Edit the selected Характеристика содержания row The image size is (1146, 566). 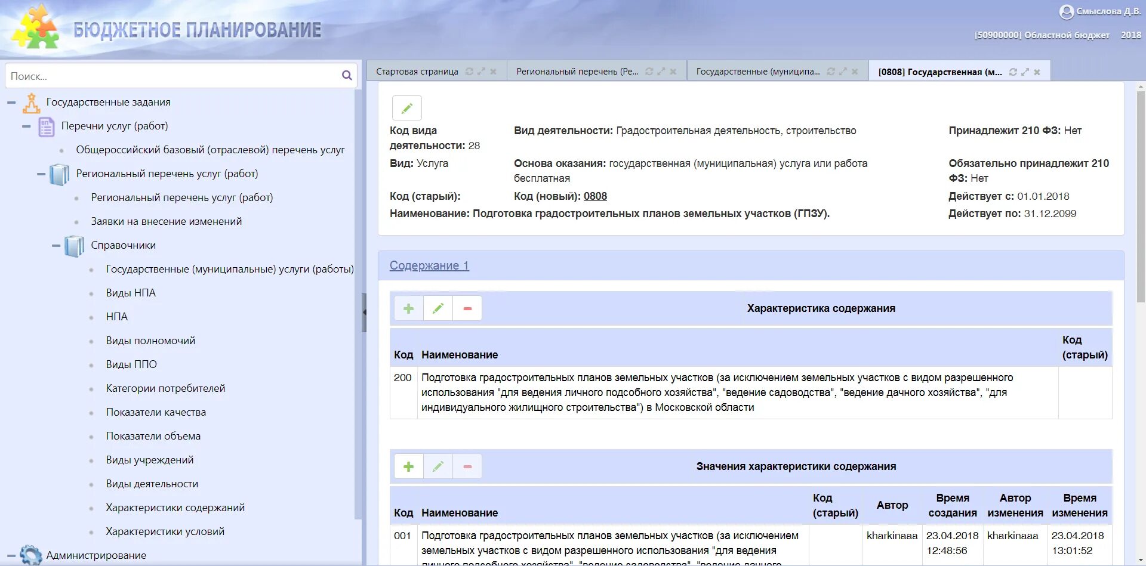click(438, 308)
